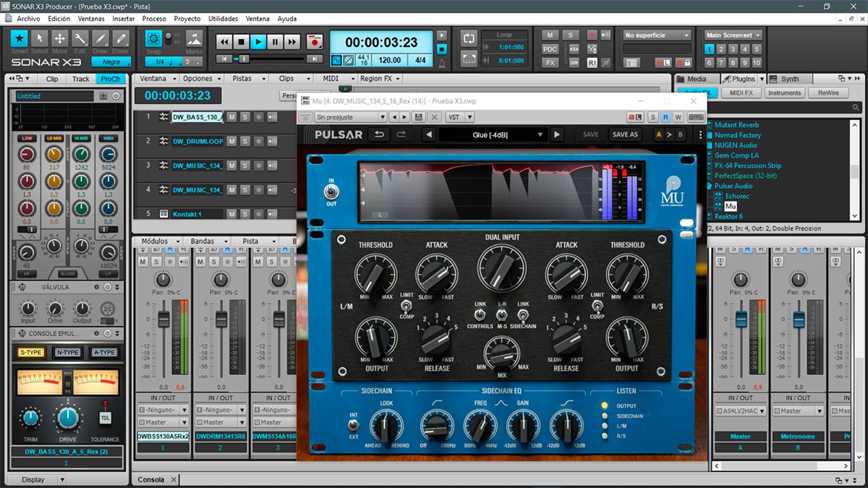Select the N-TYPE console emulator
Viewport: 868px width, 488px height.
pyautogui.click(x=67, y=353)
